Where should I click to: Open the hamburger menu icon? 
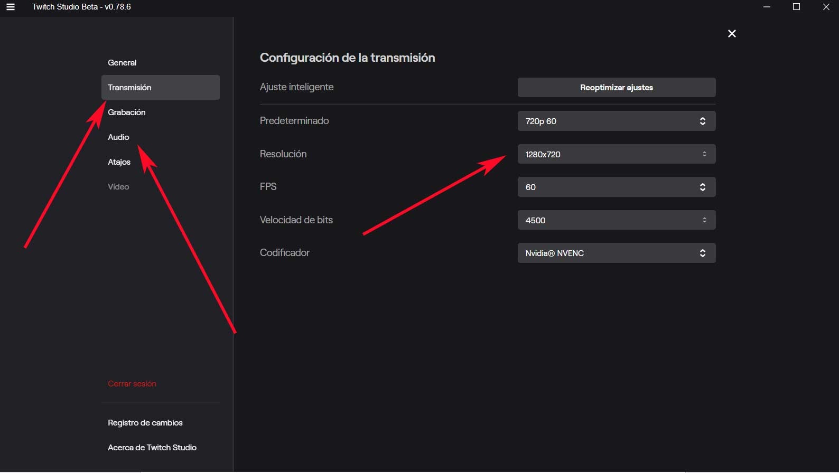[x=11, y=7]
